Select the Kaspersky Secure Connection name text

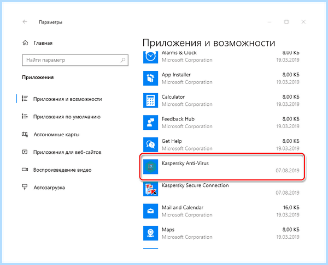coord(195,185)
